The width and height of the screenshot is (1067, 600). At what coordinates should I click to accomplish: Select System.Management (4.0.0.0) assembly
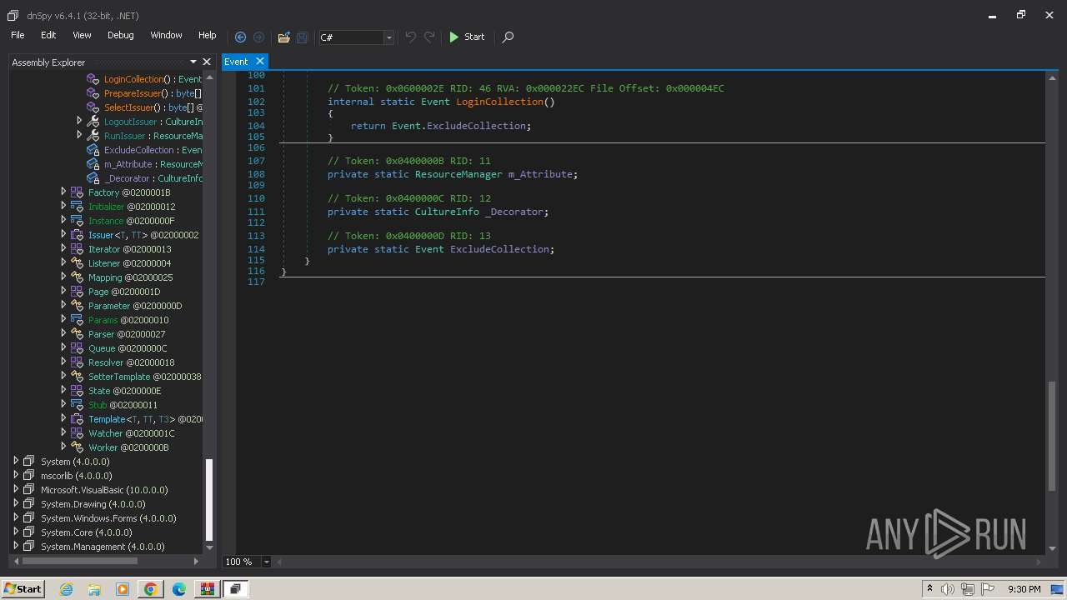point(103,547)
